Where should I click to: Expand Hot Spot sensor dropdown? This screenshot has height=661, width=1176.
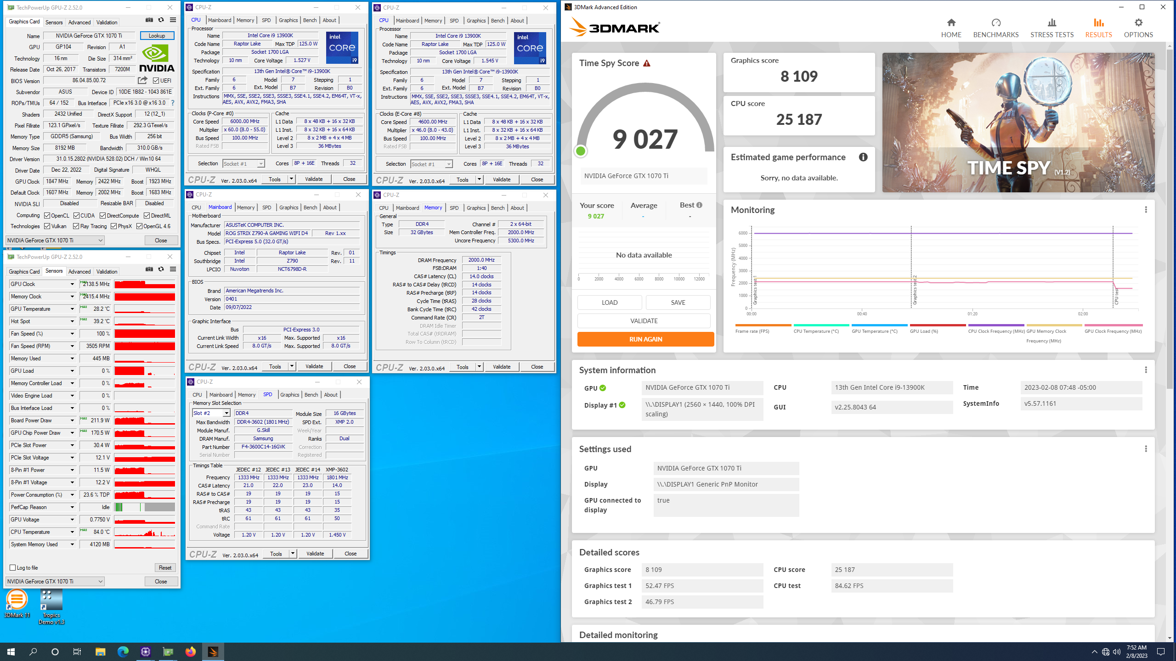tap(72, 321)
